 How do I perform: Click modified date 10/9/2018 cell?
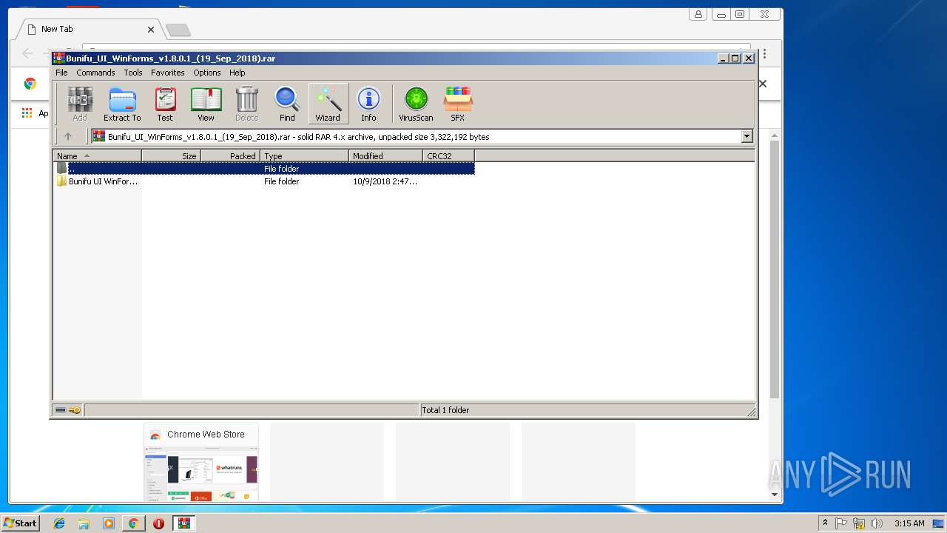click(x=385, y=181)
